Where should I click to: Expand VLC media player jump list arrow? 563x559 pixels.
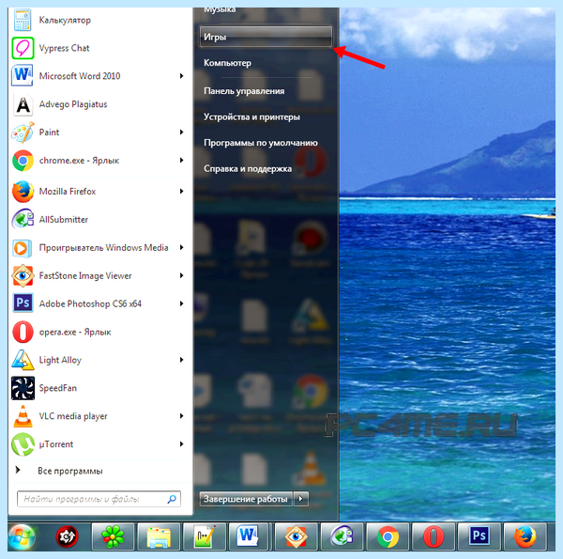pyautogui.click(x=182, y=416)
